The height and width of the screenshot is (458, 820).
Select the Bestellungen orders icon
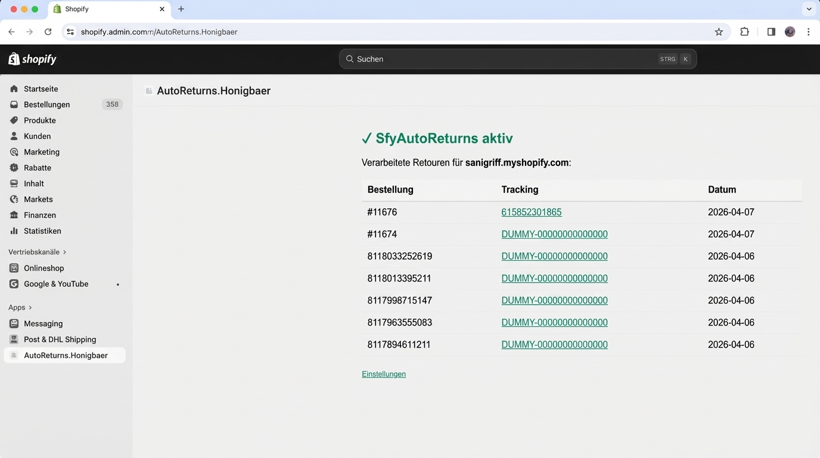click(14, 104)
